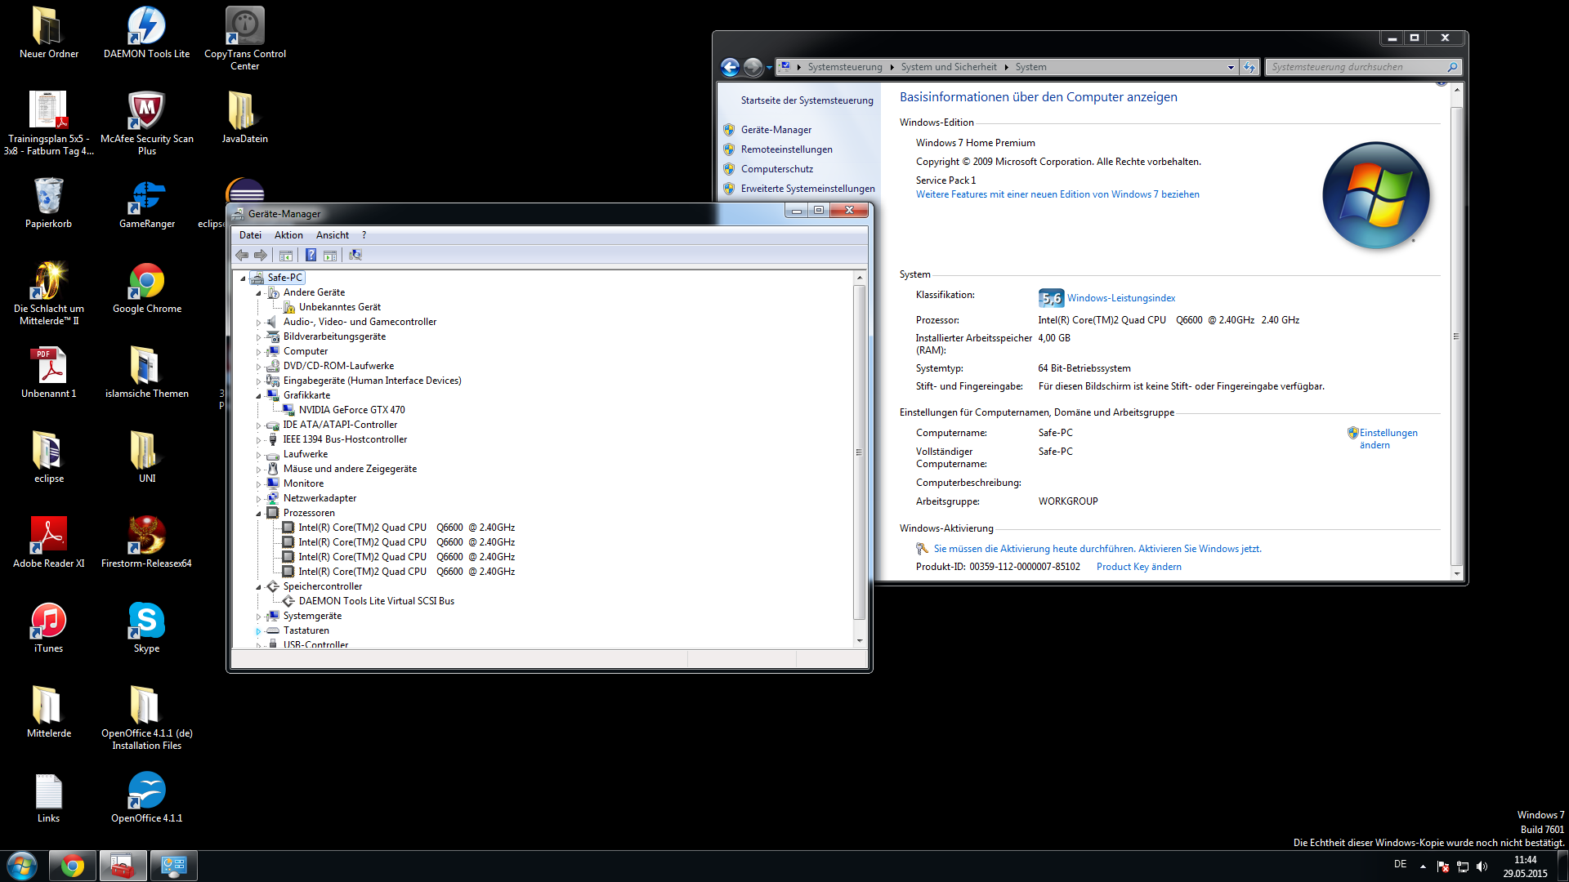Open the Windows Start orb
The height and width of the screenshot is (882, 1569).
(x=22, y=866)
